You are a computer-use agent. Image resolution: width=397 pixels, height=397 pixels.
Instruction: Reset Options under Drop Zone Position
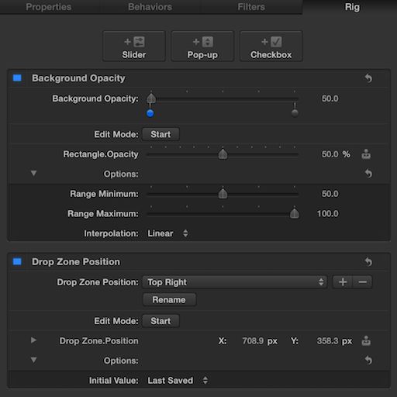click(x=368, y=360)
